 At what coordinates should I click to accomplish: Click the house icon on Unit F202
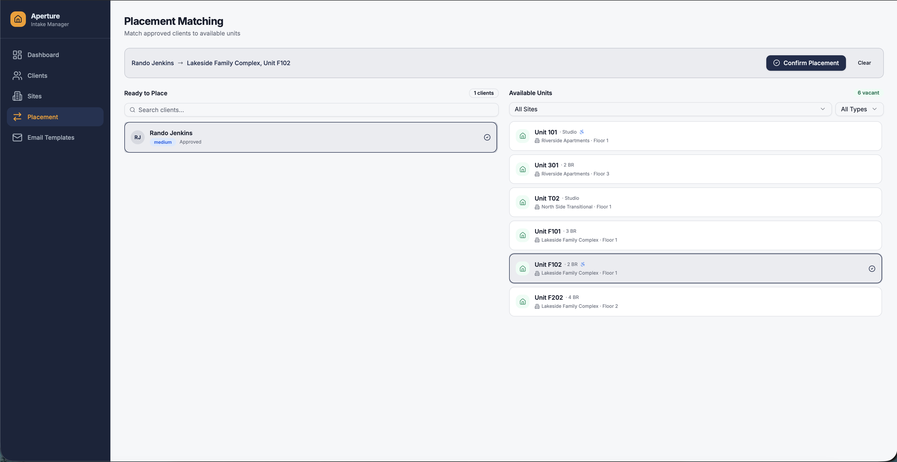[523, 302]
